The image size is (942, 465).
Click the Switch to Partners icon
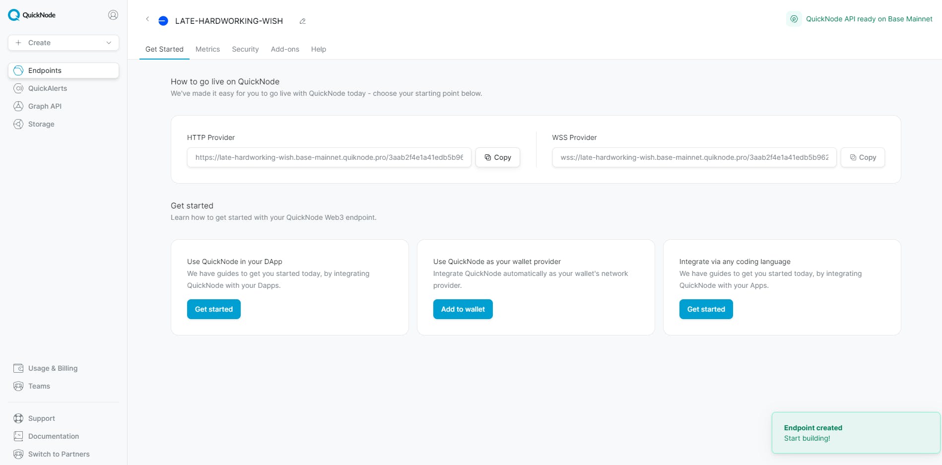18,454
